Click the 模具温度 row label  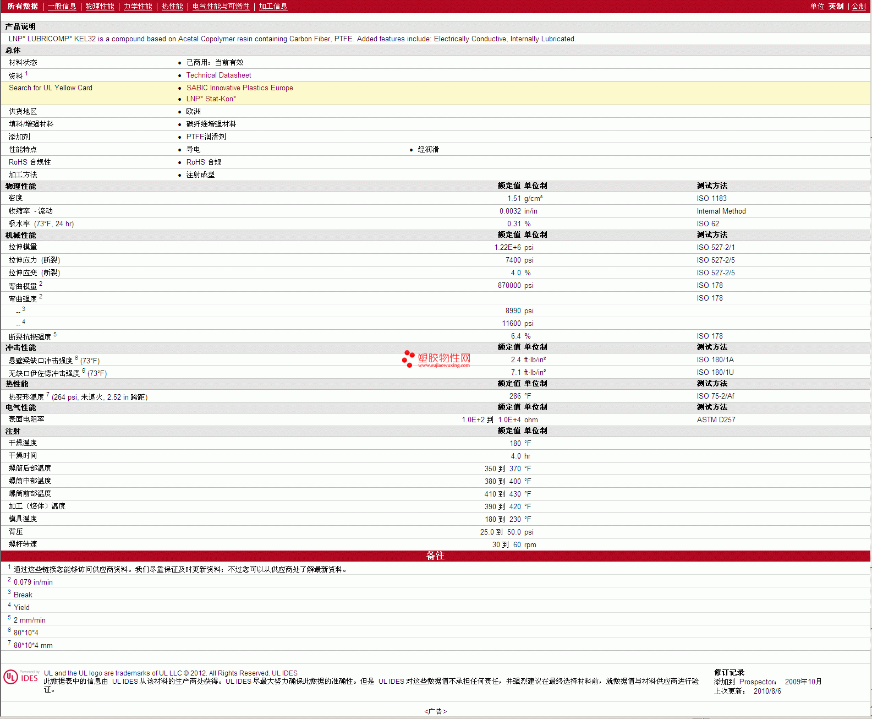click(x=23, y=519)
